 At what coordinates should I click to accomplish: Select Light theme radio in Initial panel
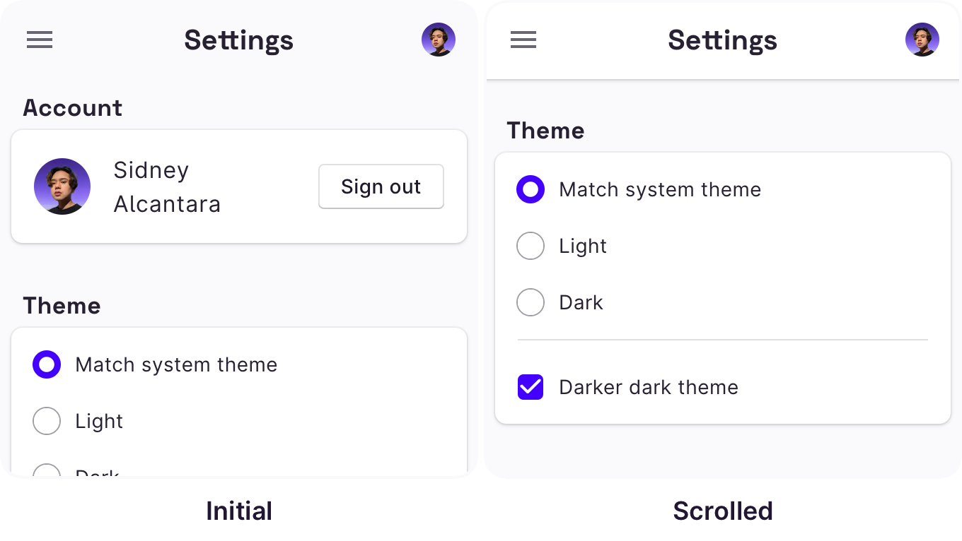(x=47, y=421)
